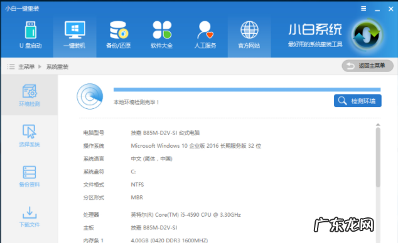The image size is (398, 243).
Task: Click the 处理器 label
Action: [x=91, y=215]
